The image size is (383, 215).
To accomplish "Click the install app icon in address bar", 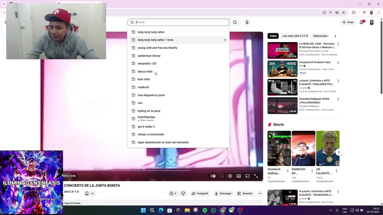I will coord(324,13).
